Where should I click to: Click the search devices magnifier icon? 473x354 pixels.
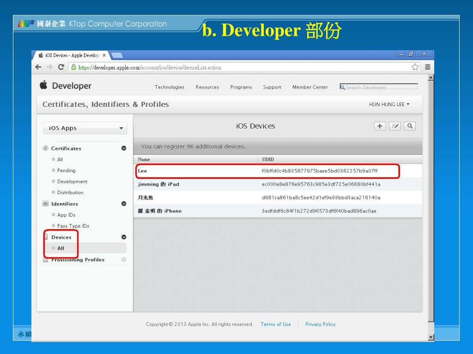pos(410,126)
